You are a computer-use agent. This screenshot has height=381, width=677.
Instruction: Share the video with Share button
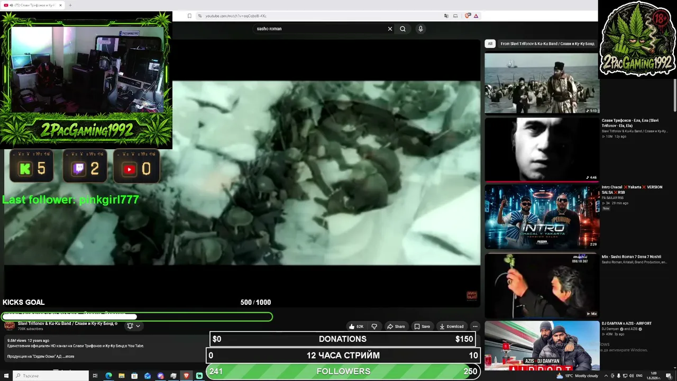click(396, 326)
